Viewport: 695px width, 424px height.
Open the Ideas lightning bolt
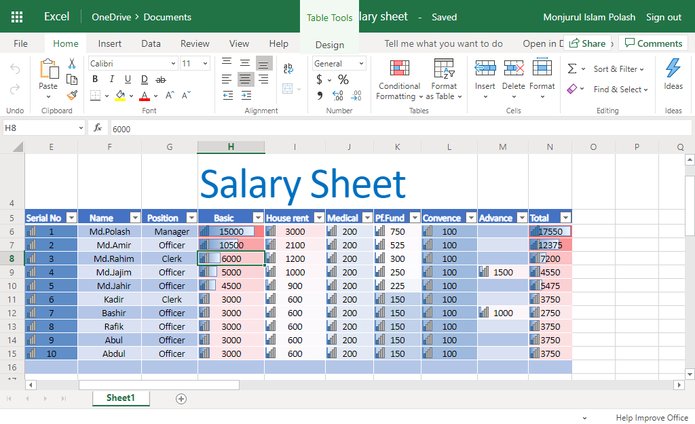(673, 69)
